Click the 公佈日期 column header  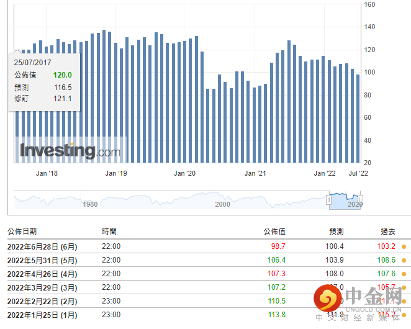pyautogui.click(x=22, y=231)
